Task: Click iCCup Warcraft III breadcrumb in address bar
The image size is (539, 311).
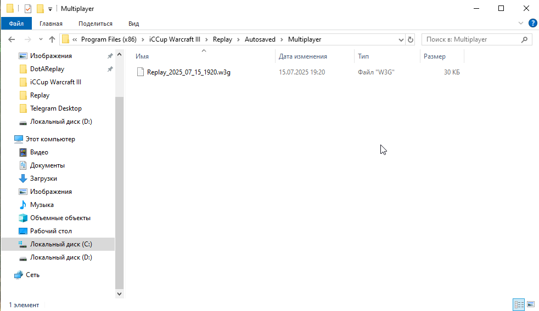Action: pyautogui.click(x=175, y=39)
